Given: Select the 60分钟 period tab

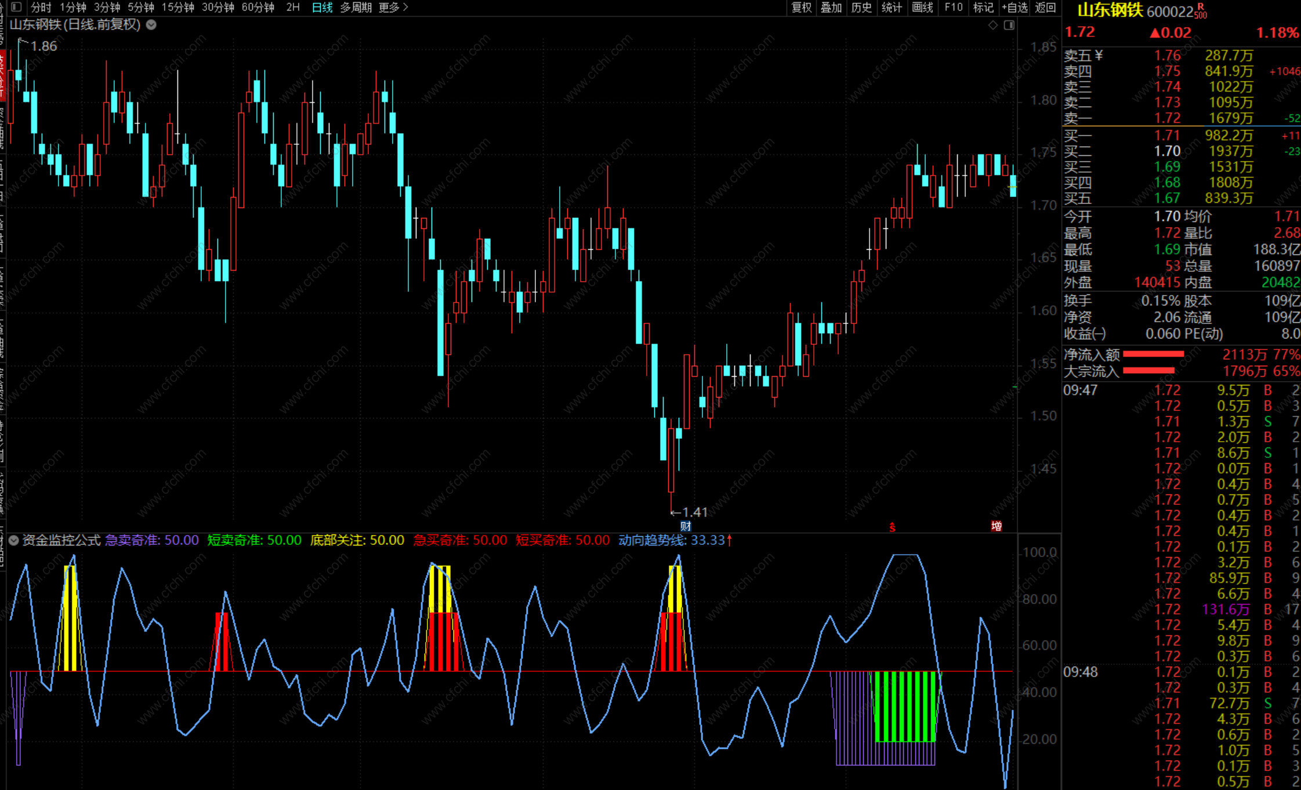Looking at the screenshot, I should click(x=258, y=7).
